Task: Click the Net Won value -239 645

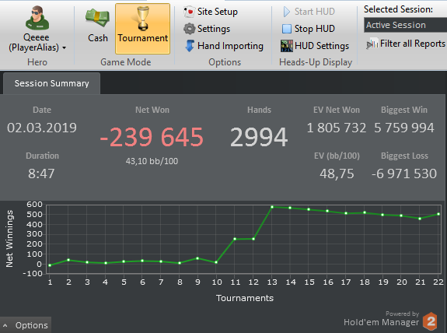Action: (152, 137)
